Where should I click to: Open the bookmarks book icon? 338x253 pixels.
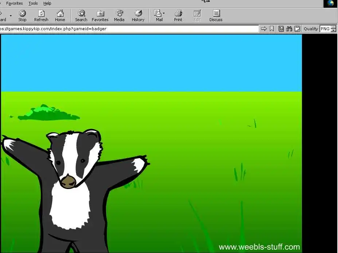click(281, 29)
